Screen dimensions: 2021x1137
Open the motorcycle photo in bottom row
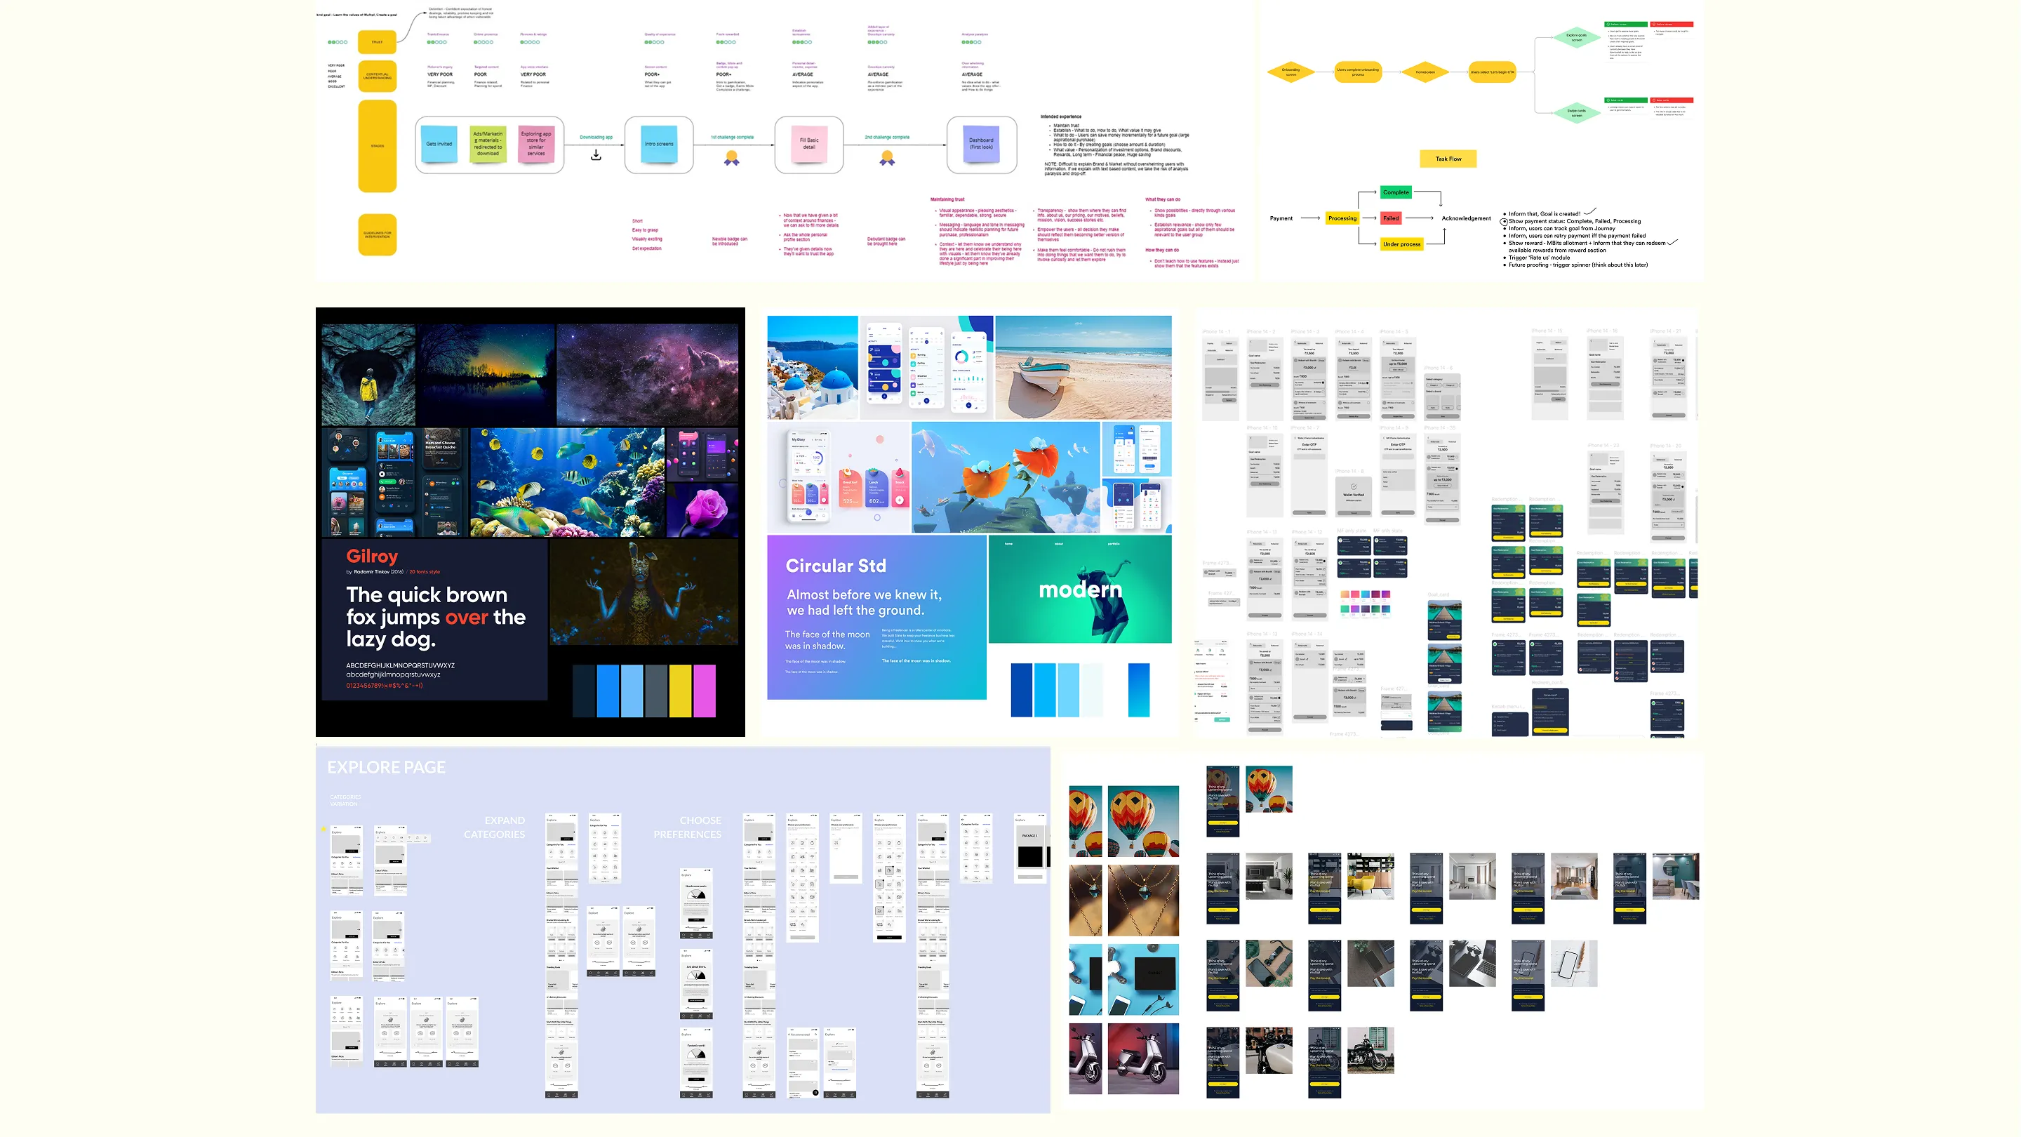tap(1370, 1050)
